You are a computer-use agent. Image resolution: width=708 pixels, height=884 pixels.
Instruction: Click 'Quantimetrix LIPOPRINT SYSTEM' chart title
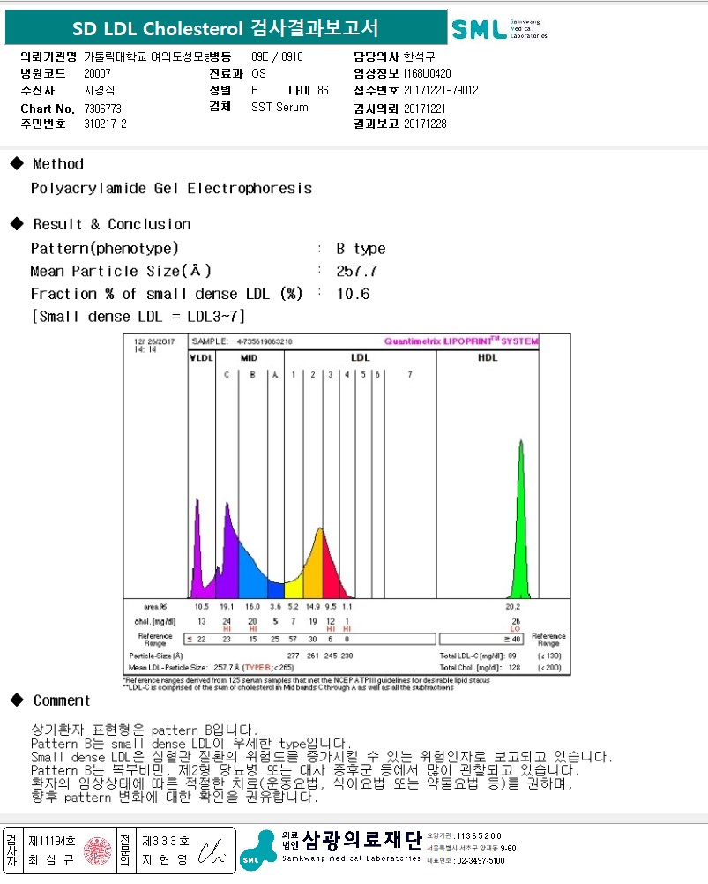click(x=461, y=341)
